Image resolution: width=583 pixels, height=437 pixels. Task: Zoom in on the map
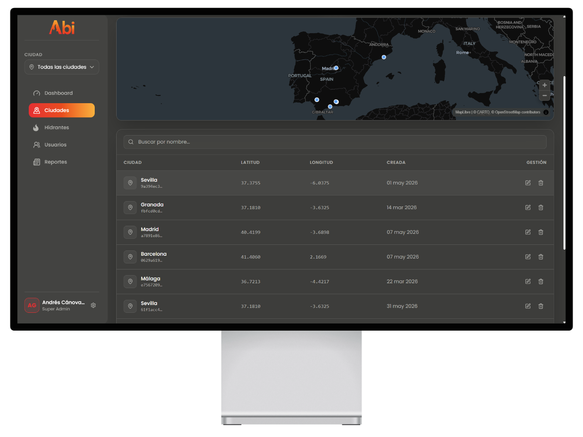point(545,85)
